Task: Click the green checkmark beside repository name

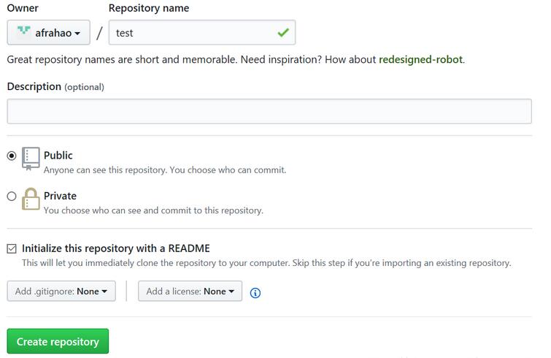Action: pos(283,33)
